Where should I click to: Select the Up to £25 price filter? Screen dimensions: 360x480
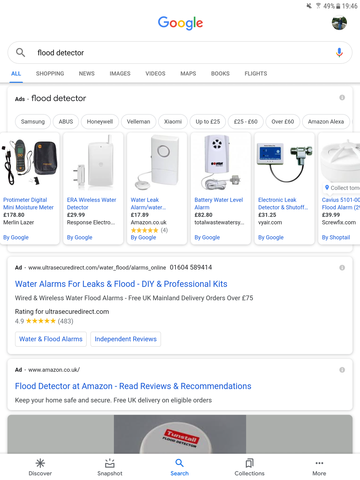208,121
